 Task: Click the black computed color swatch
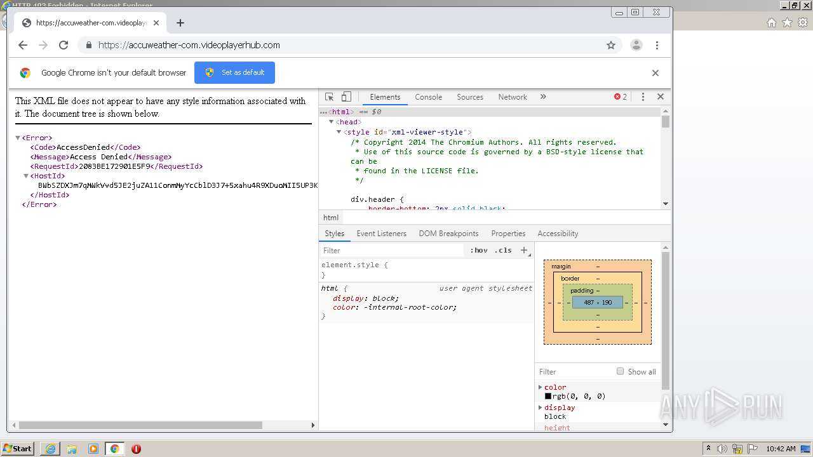point(548,396)
